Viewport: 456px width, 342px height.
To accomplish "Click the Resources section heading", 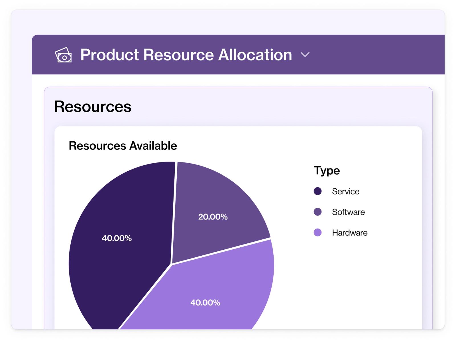I will [93, 107].
